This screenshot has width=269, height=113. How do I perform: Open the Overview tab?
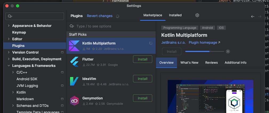tap(166, 63)
